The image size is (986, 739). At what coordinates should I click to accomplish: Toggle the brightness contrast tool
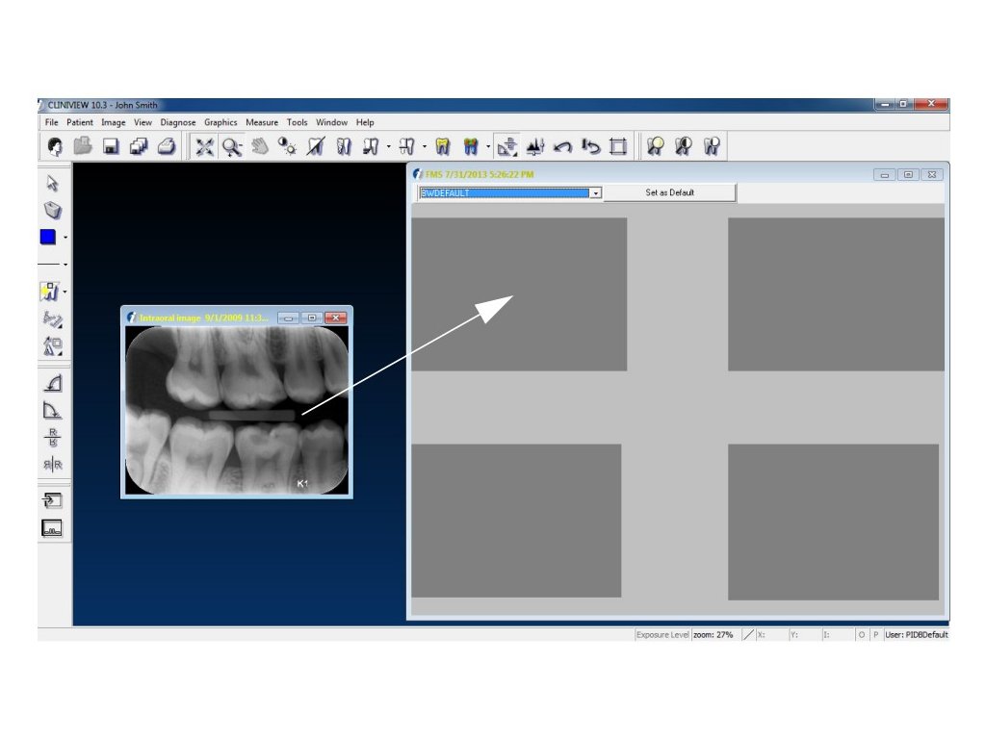click(288, 146)
